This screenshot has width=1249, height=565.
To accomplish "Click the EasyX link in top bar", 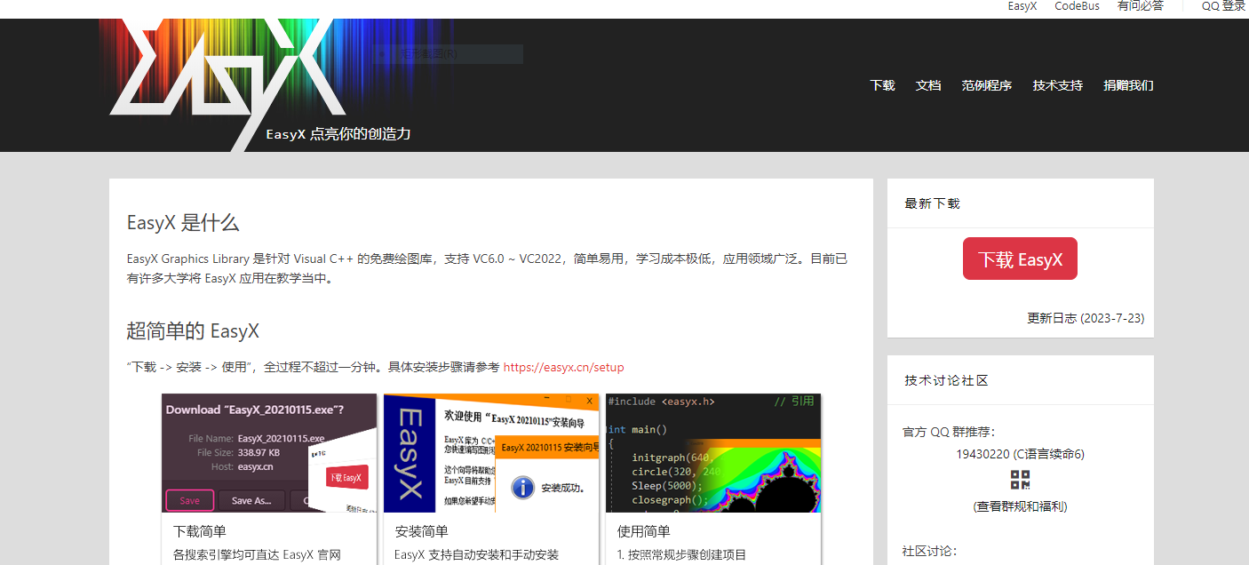I will (x=1022, y=6).
